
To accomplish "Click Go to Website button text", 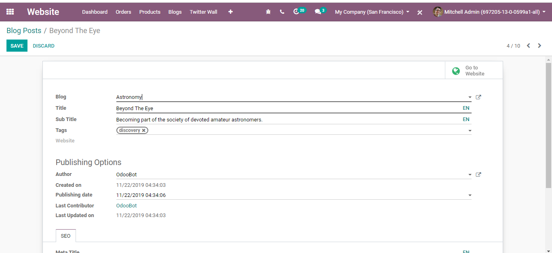I will pos(475,71).
